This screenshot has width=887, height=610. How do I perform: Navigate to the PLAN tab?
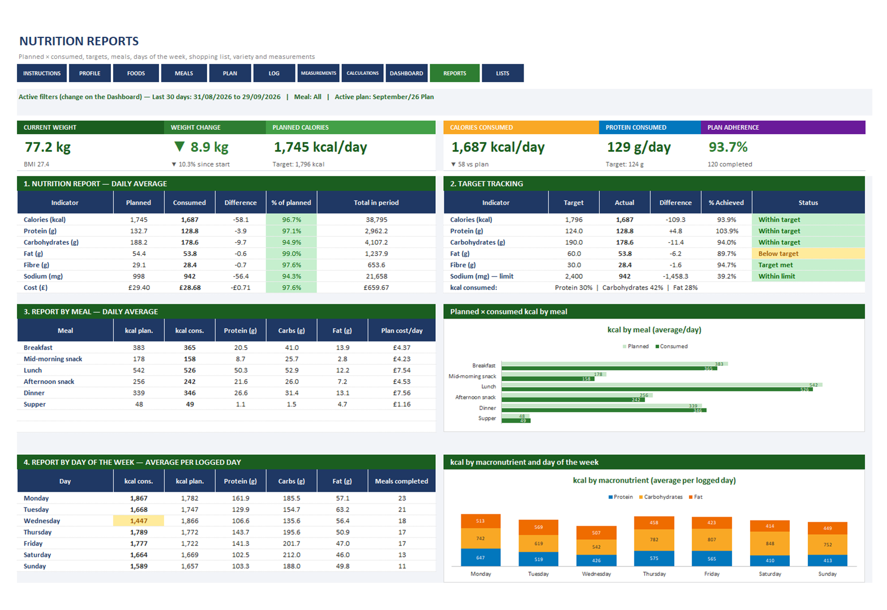tap(230, 73)
